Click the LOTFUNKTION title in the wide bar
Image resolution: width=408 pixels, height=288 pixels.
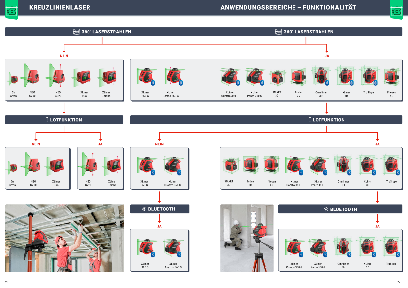pos(329,120)
